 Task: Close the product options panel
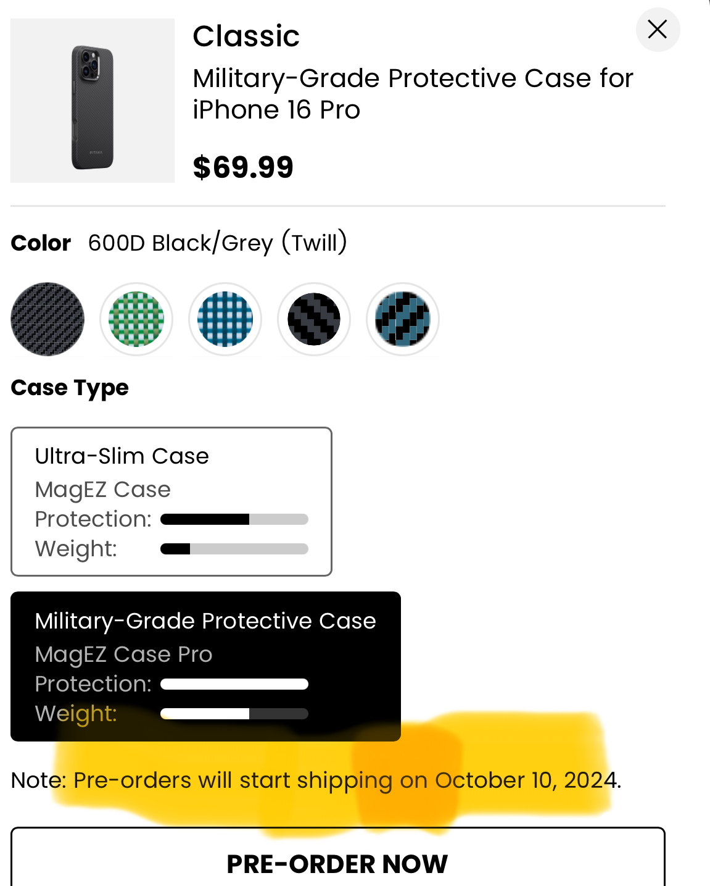tap(658, 29)
